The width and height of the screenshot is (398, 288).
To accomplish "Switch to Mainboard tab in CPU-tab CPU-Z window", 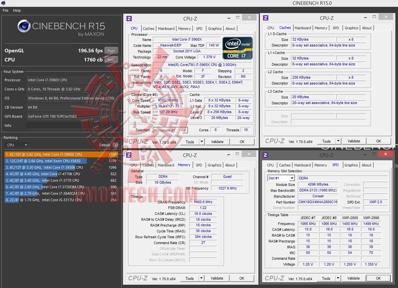I will (166, 29).
